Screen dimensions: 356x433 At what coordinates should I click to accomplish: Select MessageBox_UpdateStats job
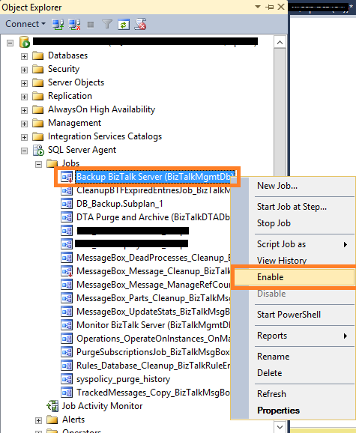[154, 312]
